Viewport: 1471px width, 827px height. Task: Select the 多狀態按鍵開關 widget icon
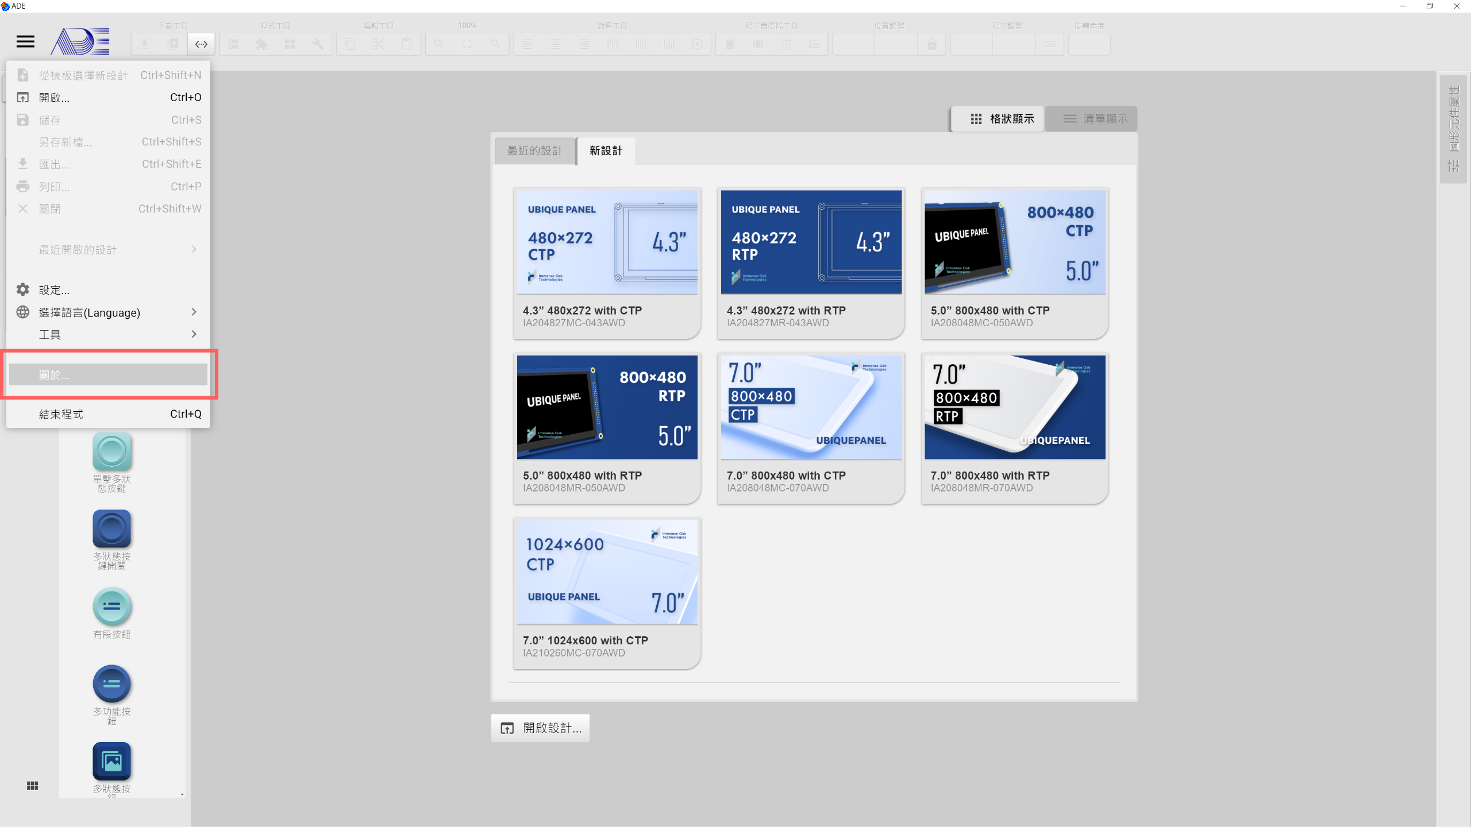[x=112, y=528]
